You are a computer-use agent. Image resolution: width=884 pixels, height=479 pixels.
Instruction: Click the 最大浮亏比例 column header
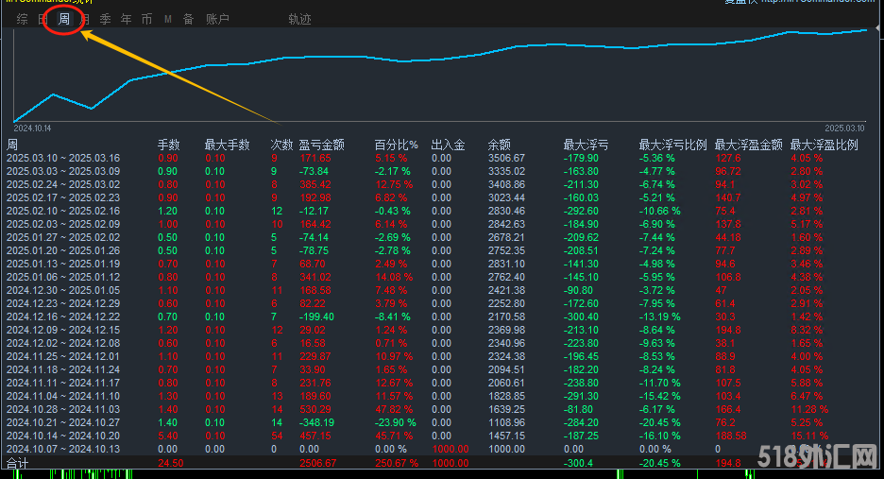pos(672,145)
